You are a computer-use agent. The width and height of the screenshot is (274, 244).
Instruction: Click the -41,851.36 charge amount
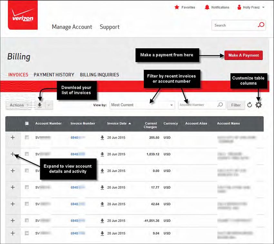click(151, 221)
